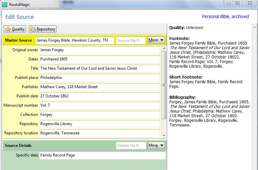Expand the Source Details More dropdown

[156, 145]
